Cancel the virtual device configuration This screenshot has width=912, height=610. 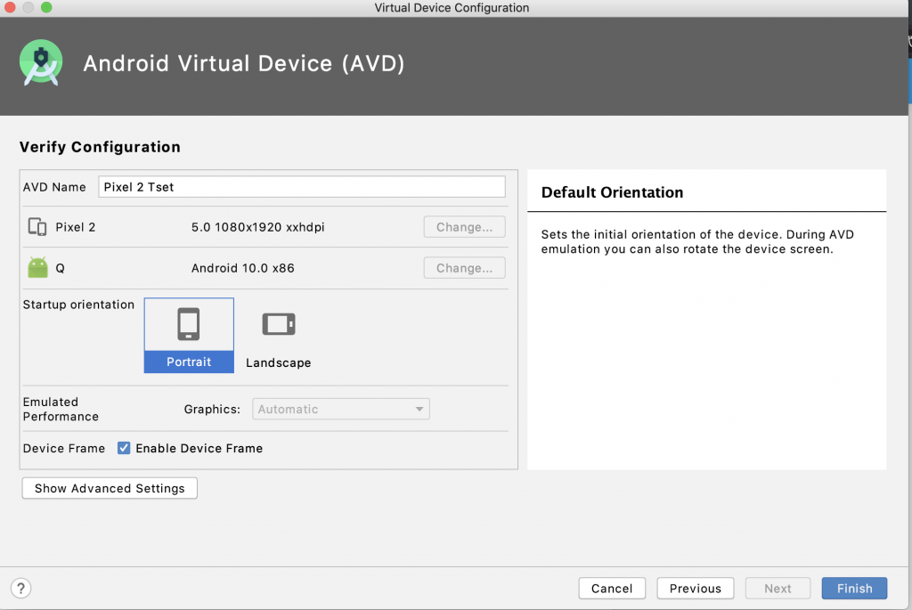[612, 588]
